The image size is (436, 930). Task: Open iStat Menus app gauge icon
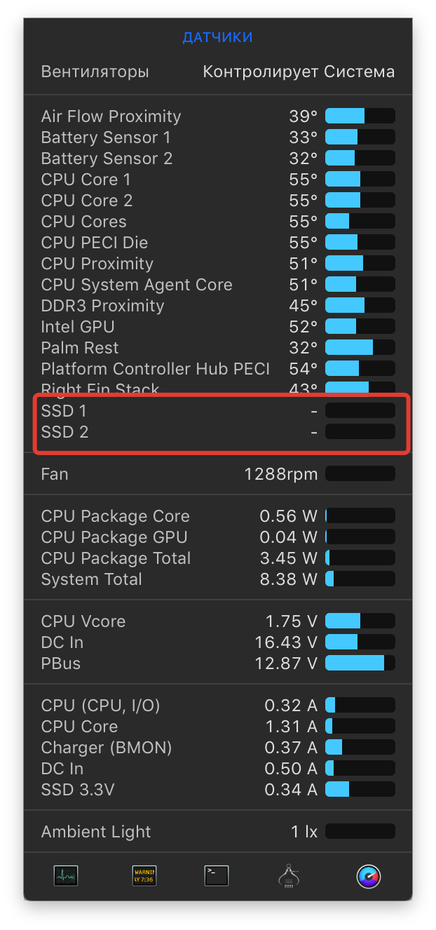(x=369, y=875)
